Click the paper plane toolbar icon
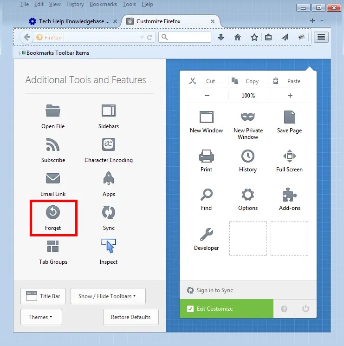The height and width of the screenshot is (346, 344). click(285, 37)
